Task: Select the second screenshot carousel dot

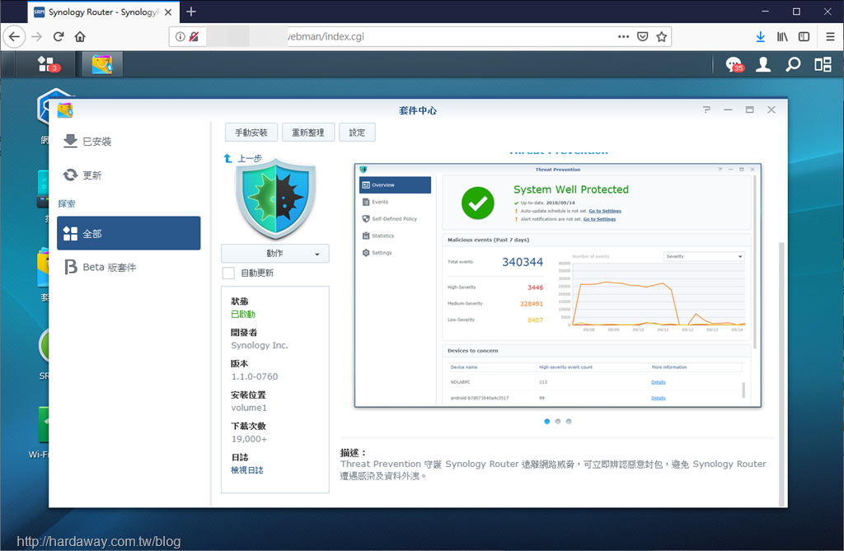Action: click(x=558, y=422)
